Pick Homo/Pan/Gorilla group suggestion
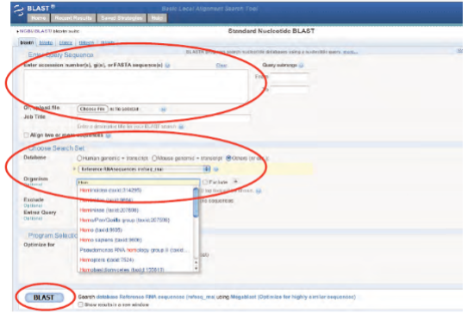This screenshot has height=326, width=474. 125,220
